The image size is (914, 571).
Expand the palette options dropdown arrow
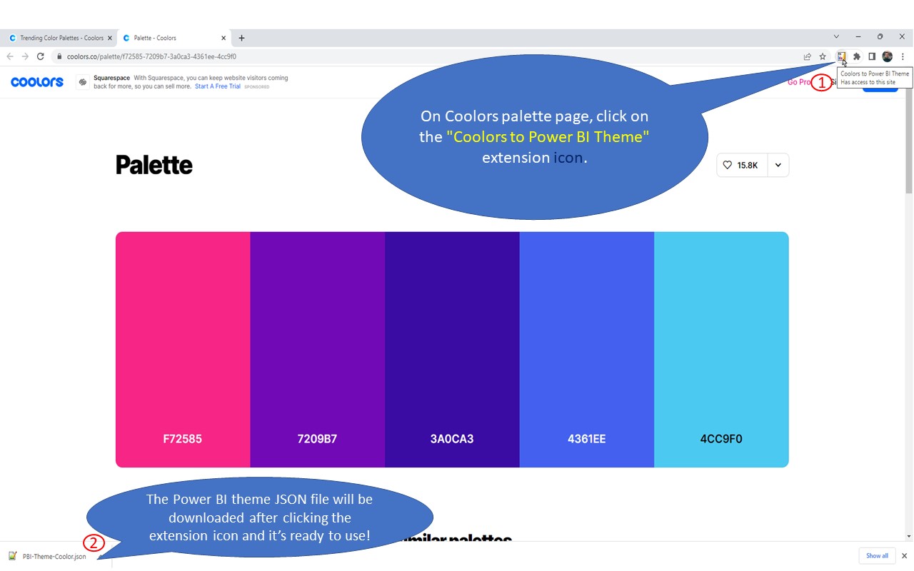point(778,165)
